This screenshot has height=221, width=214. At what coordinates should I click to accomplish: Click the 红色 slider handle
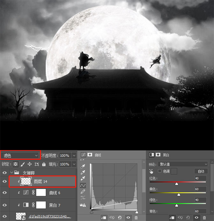pyautogui.click(x=177, y=184)
